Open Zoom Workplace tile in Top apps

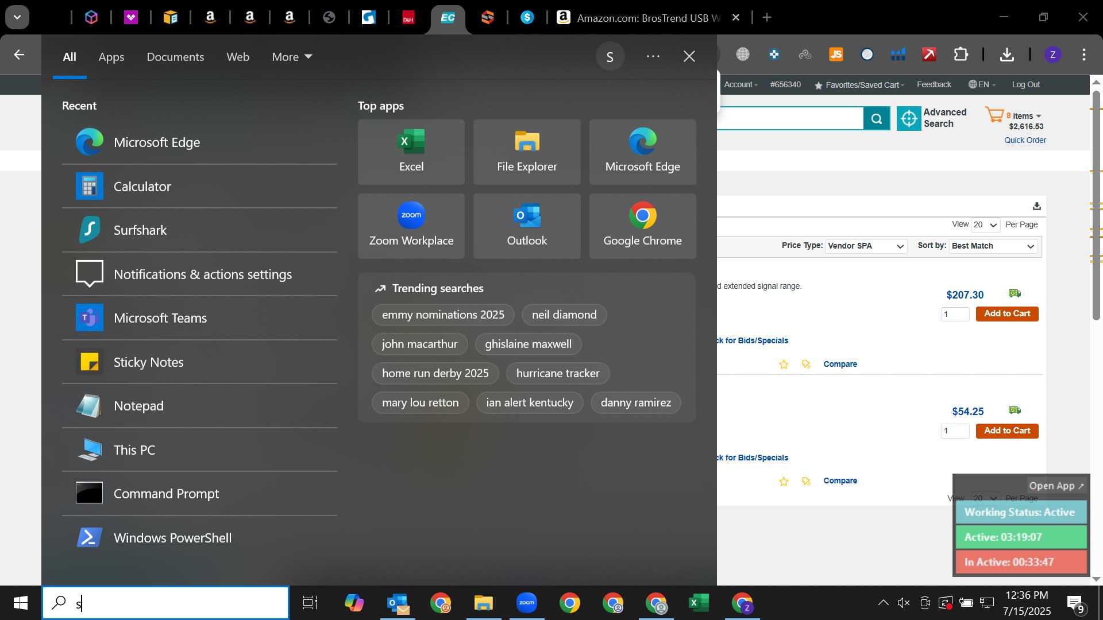coord(411,226)
